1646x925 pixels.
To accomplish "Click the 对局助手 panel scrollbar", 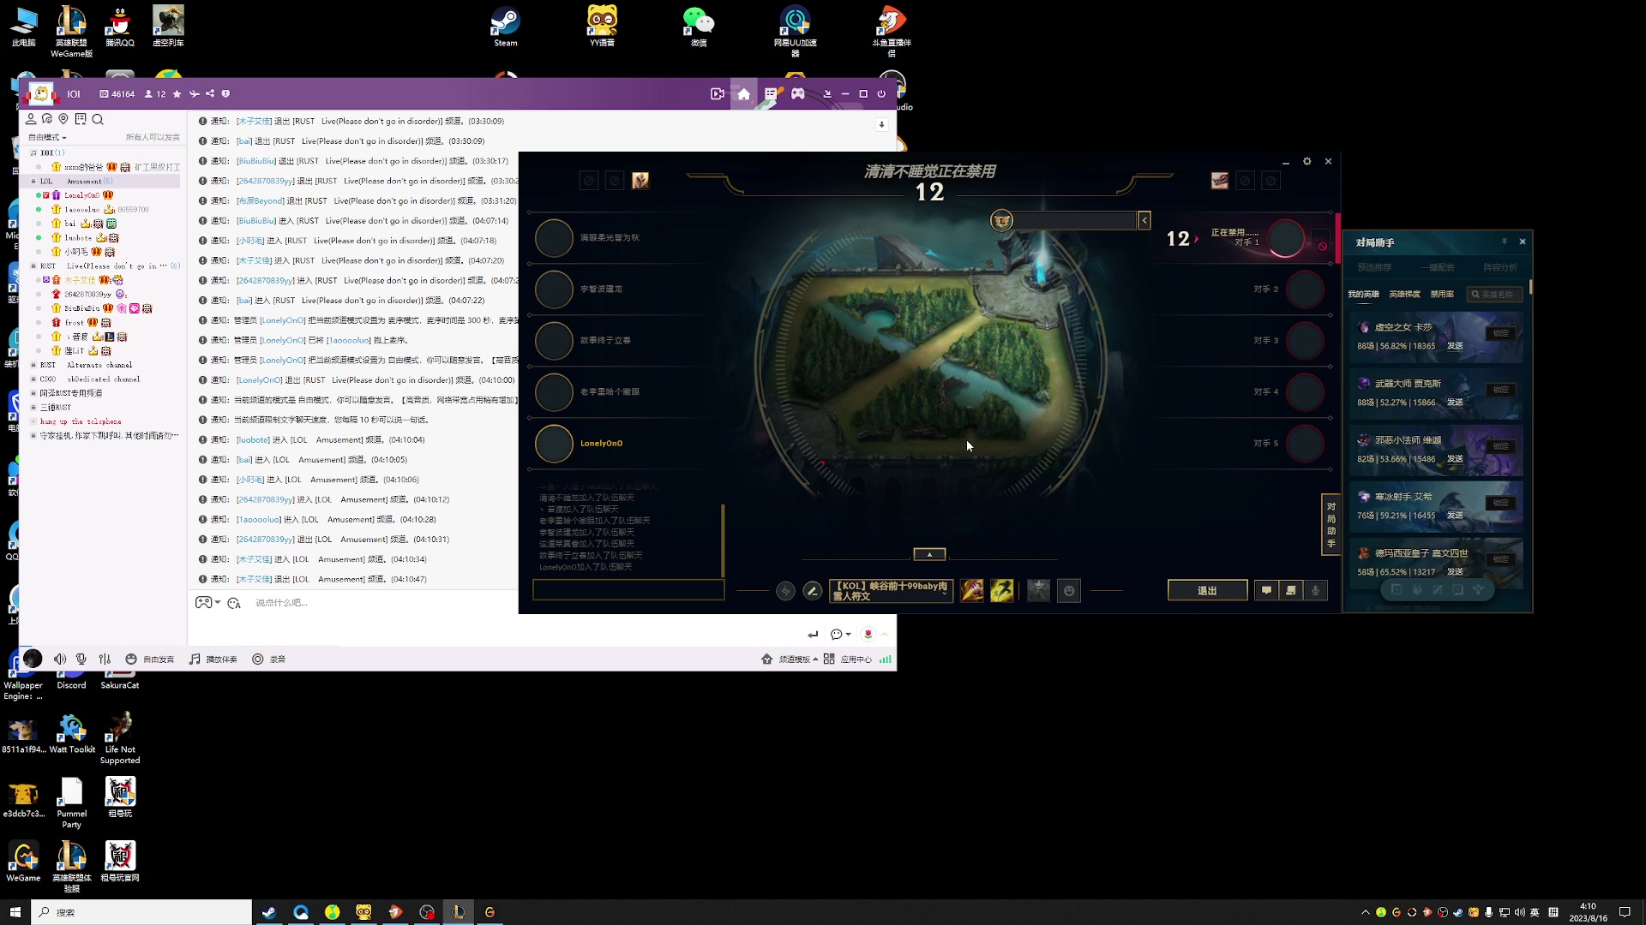I will [x=1530, y=288].
